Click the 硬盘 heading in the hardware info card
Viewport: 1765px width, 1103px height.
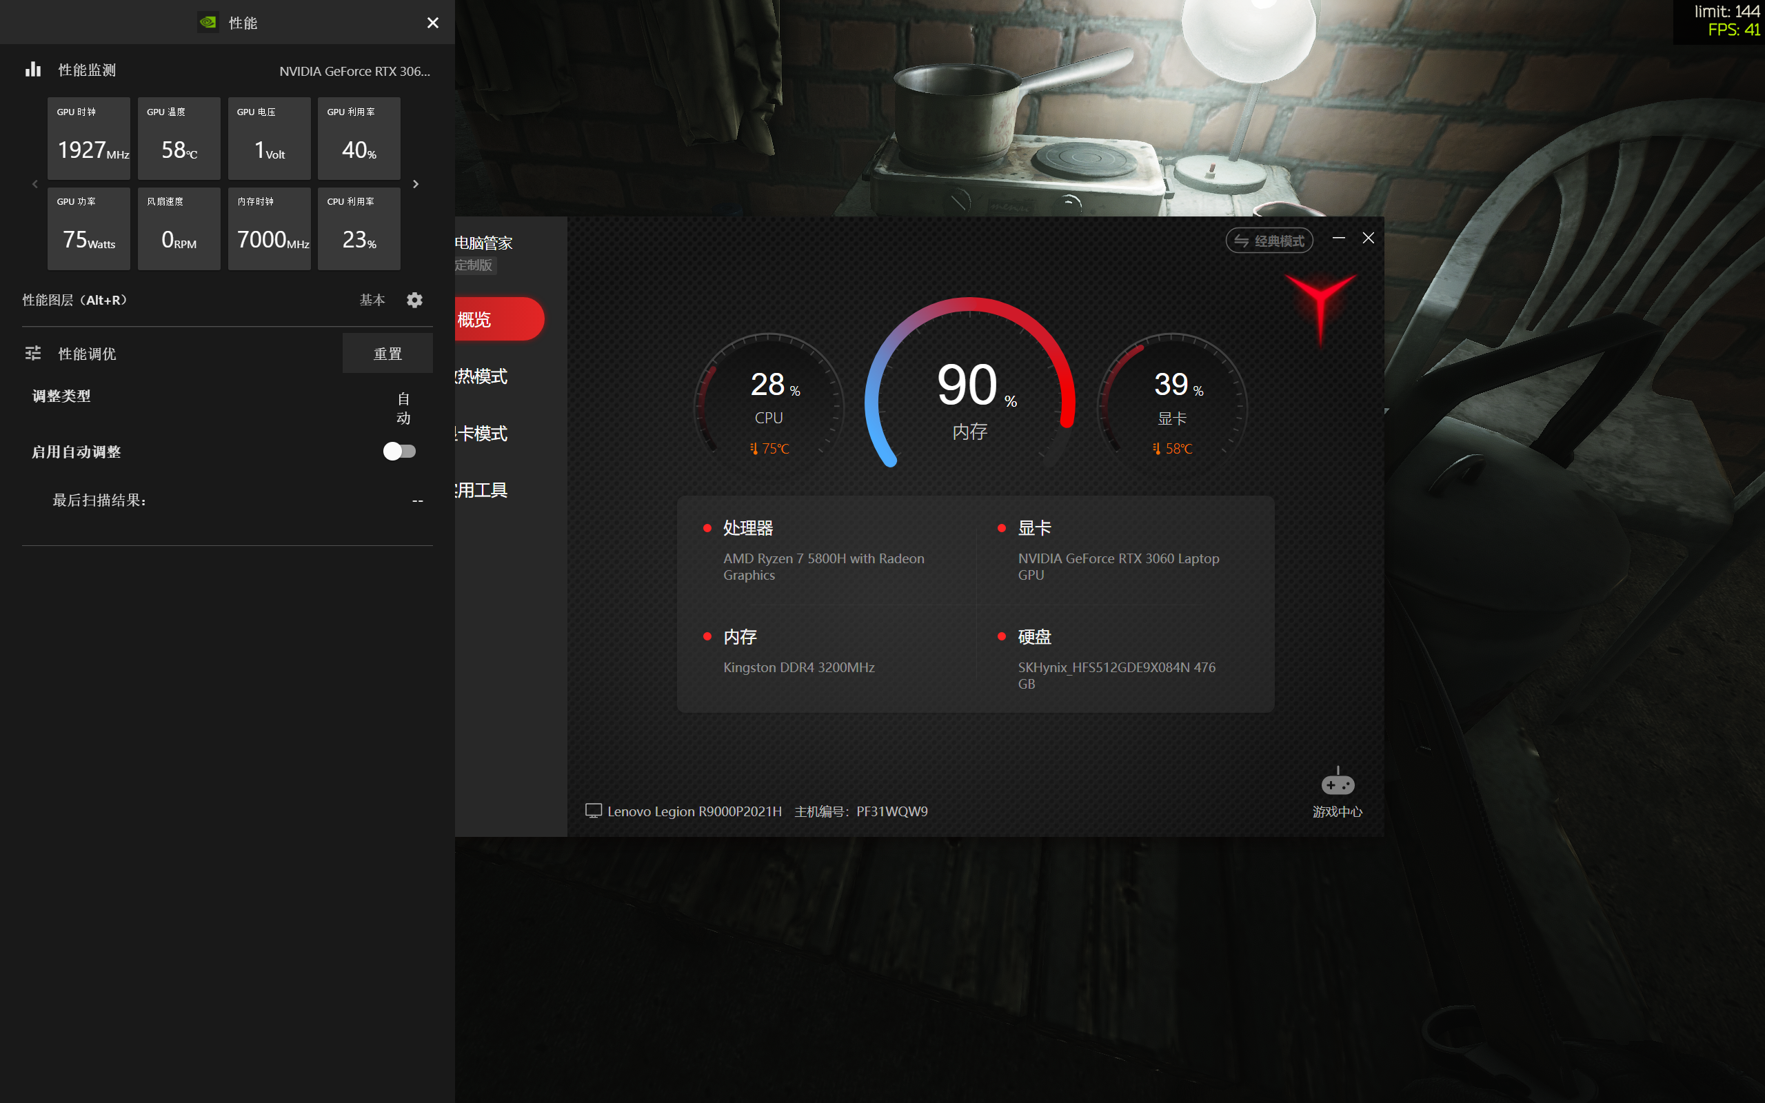tap(1034, 637)
